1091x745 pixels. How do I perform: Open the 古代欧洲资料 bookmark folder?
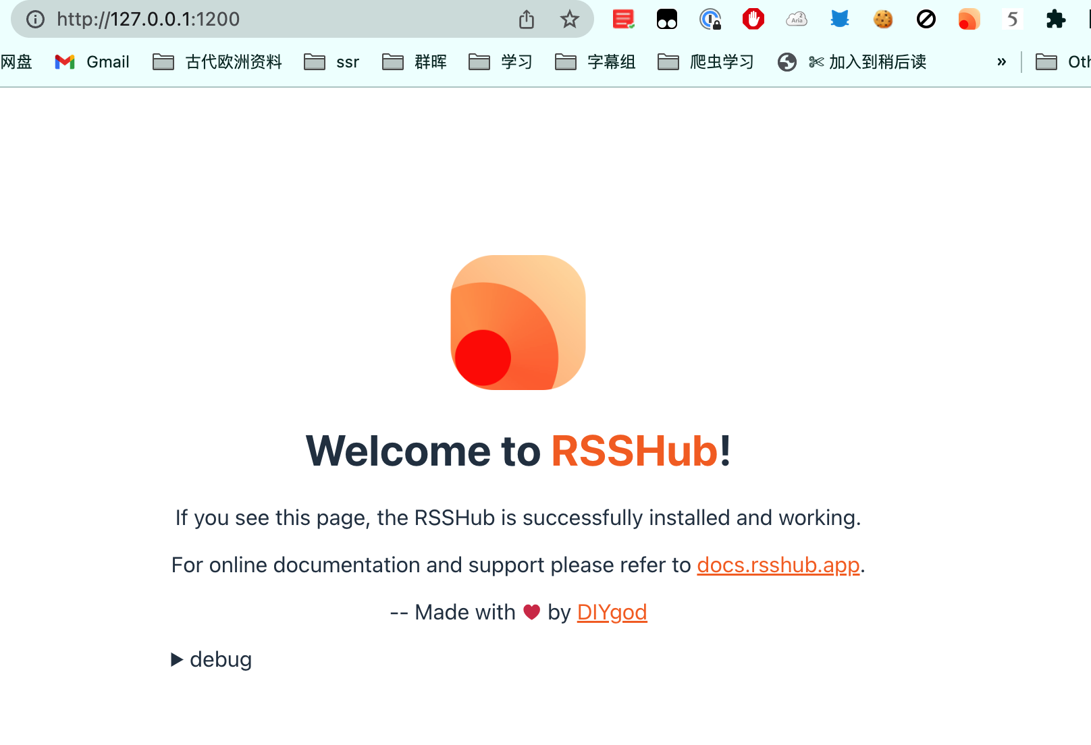217,62
